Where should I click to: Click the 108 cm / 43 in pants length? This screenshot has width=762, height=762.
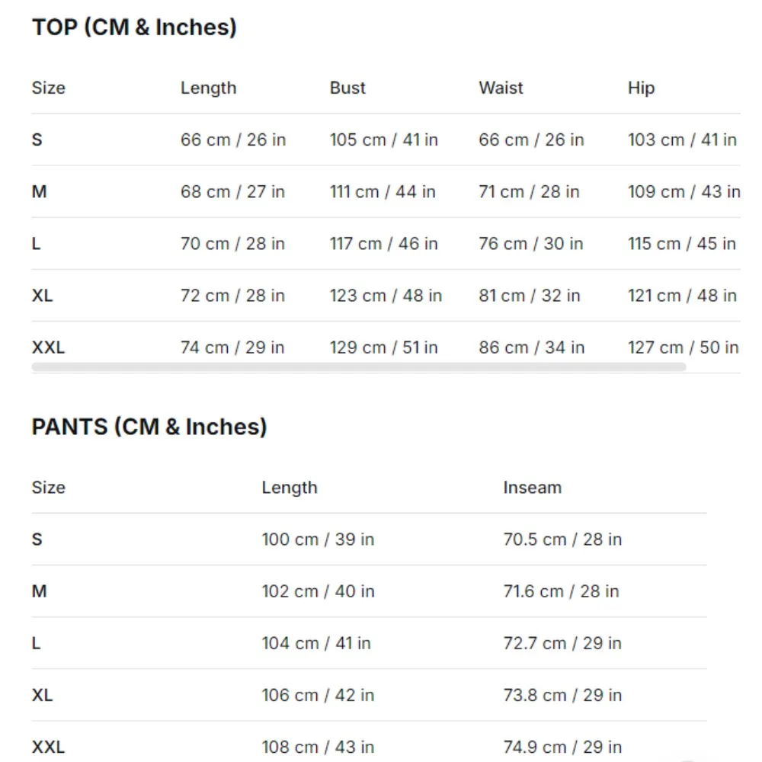click(318, 747)
